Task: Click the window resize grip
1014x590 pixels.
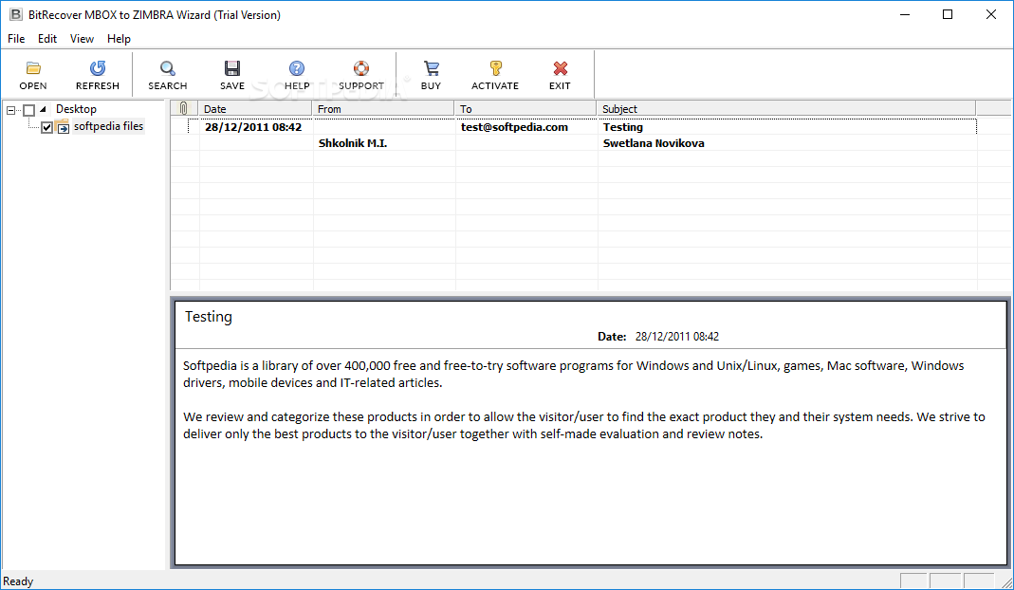Action: click(x=1005, y=581)
